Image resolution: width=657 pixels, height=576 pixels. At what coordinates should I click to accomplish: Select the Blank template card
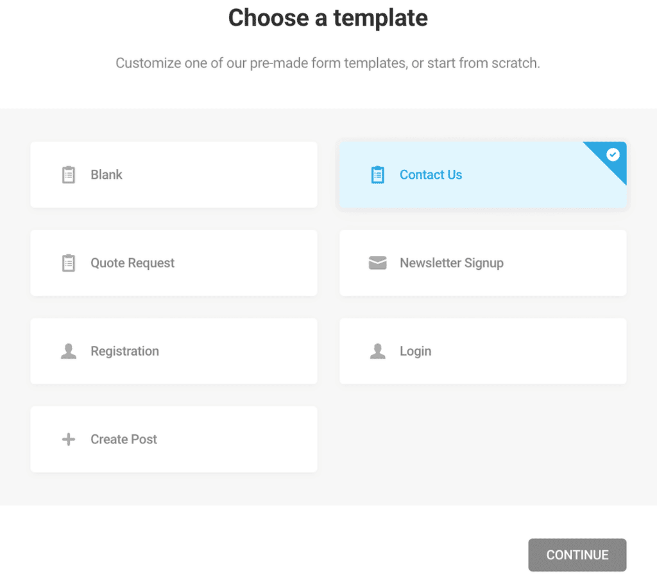pyautogui.click(x=173, y=174)
